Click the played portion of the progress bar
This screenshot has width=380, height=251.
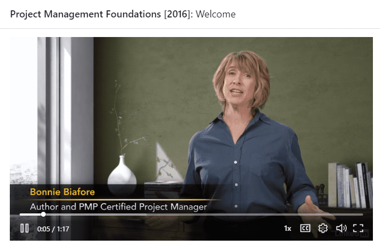(x=31, y=215)
